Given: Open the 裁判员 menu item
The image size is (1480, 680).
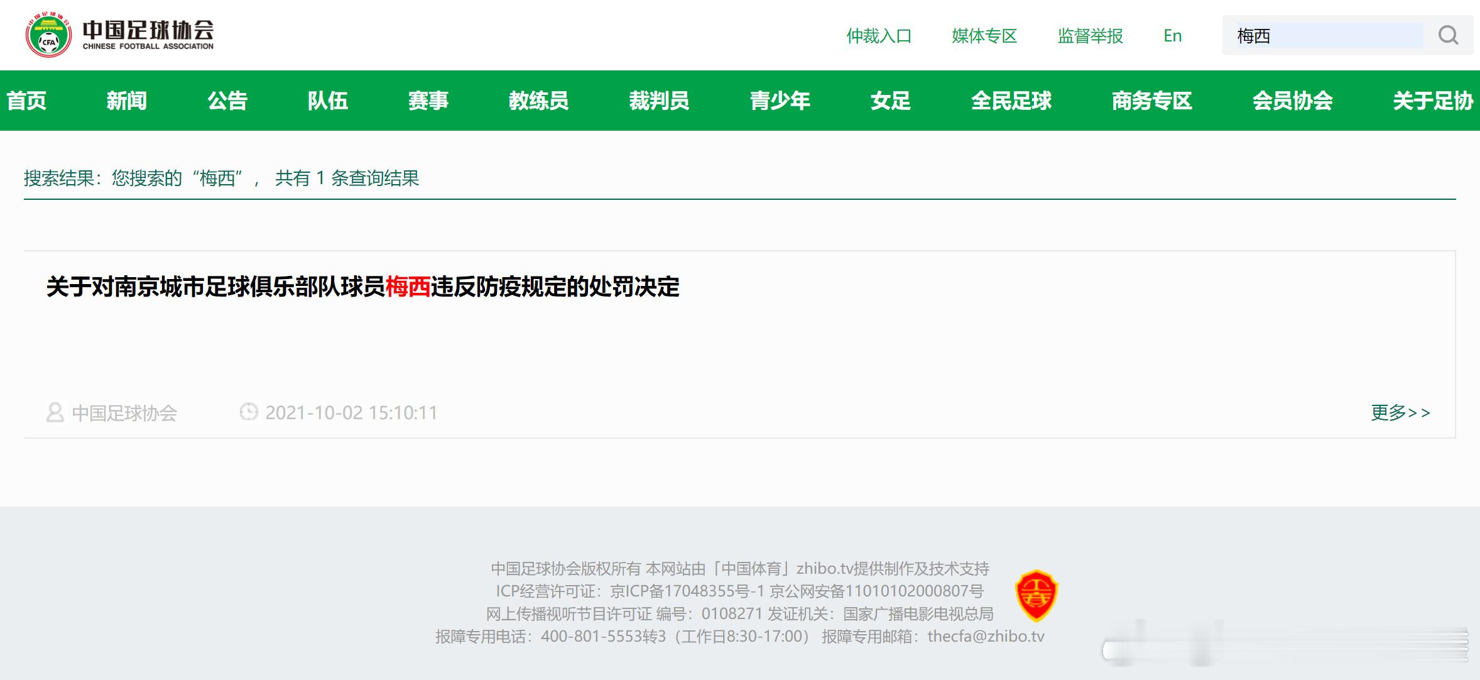Looking at the screenshot, I should tap(660, 101).
